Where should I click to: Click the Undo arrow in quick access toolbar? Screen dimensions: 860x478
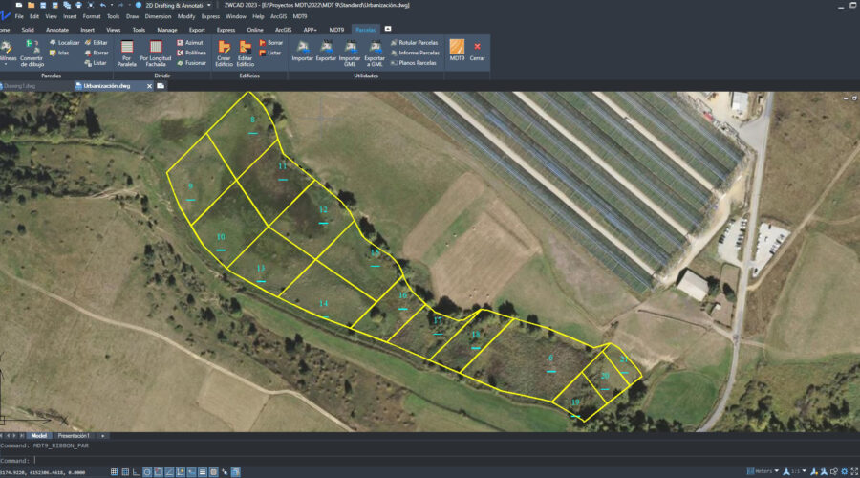point(102,5)
